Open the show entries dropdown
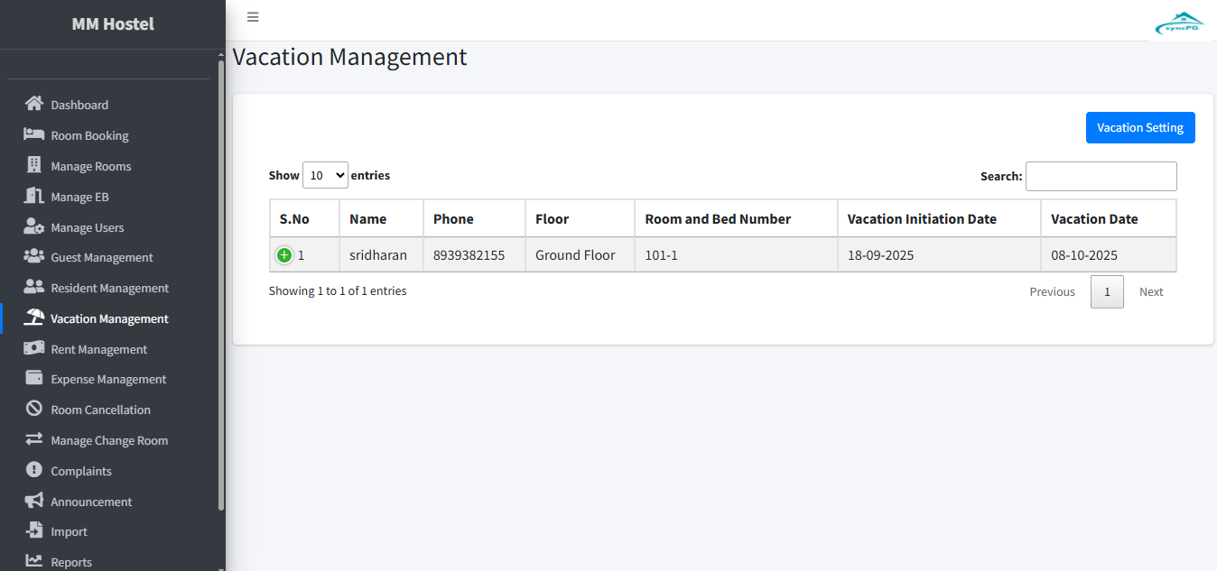Screen dimensions: 1217x571 pos(325,176)
